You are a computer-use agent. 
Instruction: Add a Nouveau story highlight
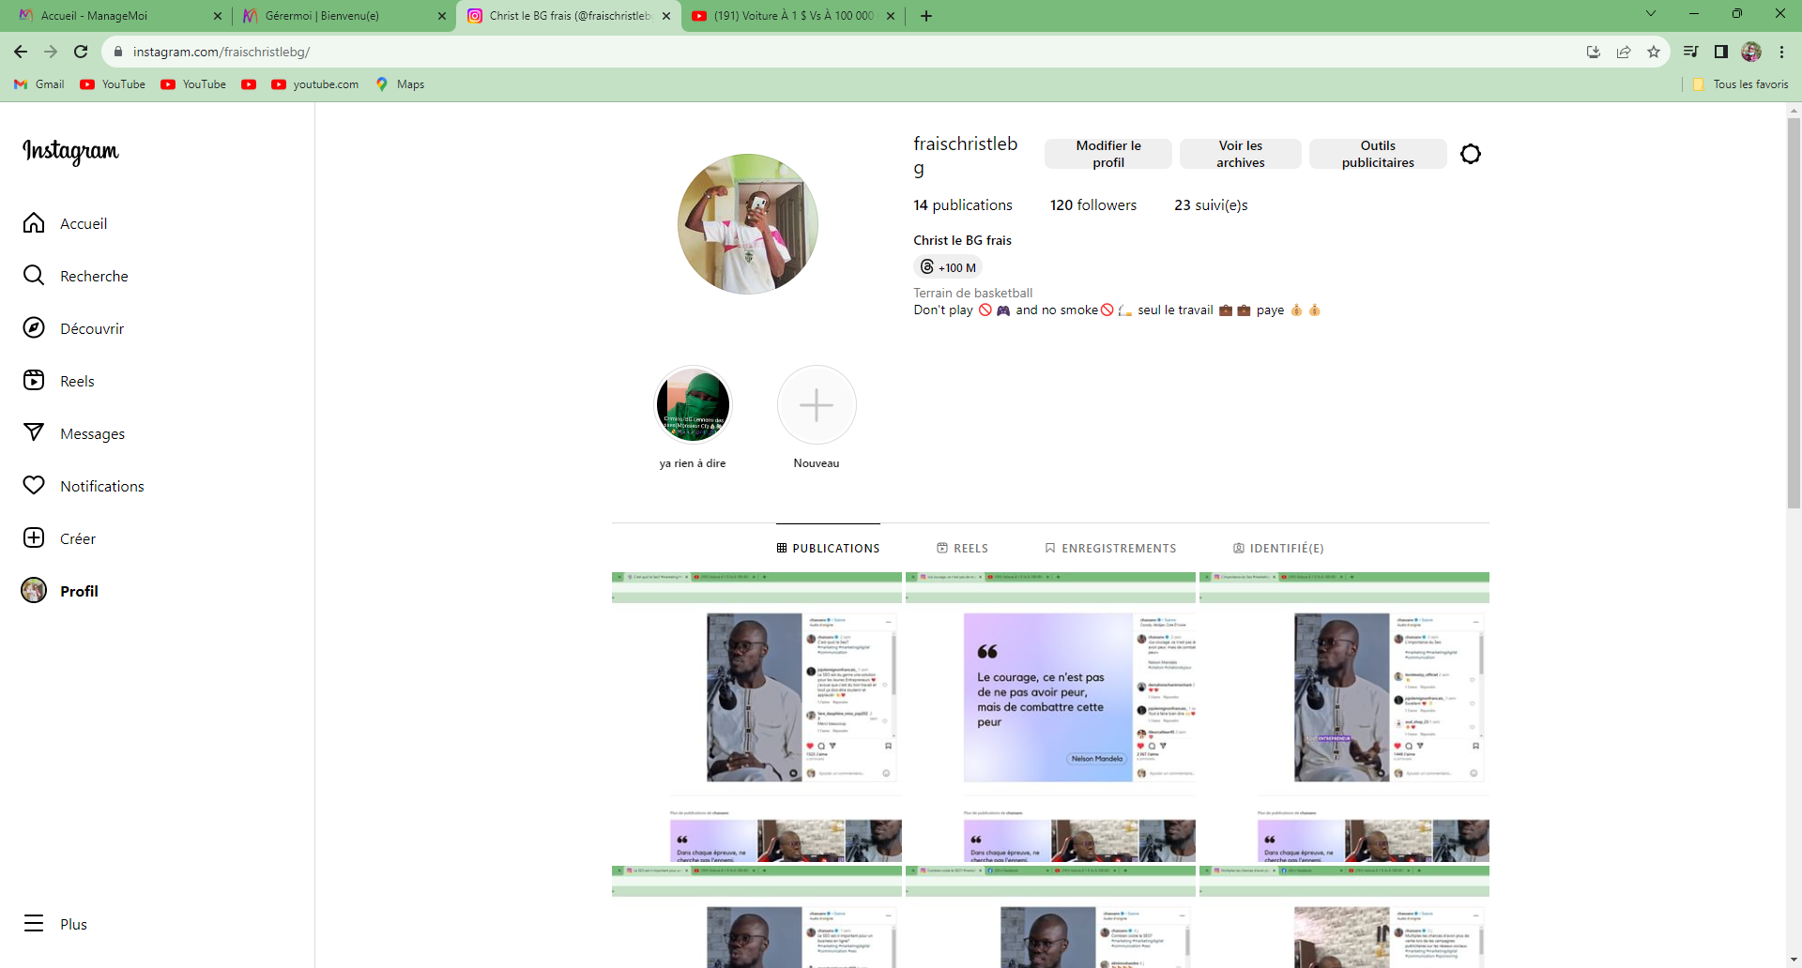click(816, 405)
